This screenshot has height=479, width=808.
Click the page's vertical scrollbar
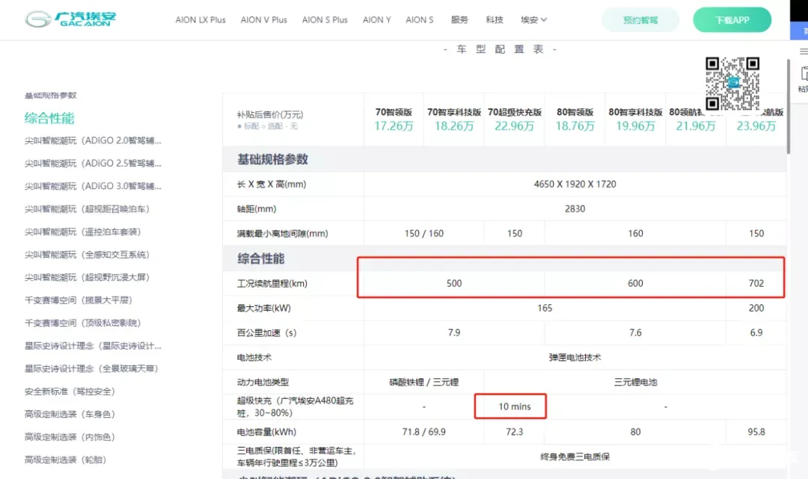788,107
